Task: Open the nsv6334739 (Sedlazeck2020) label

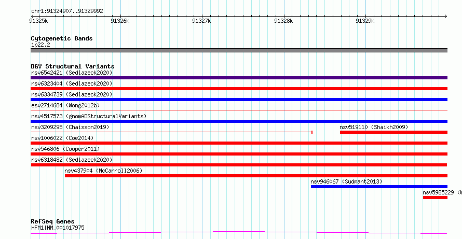Action: point(72,94)
